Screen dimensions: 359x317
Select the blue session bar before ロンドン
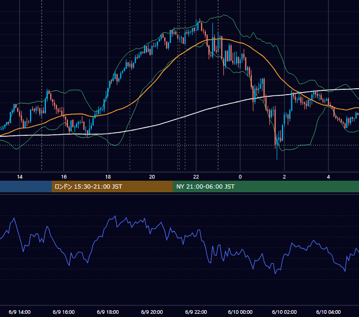coord(26,187)
